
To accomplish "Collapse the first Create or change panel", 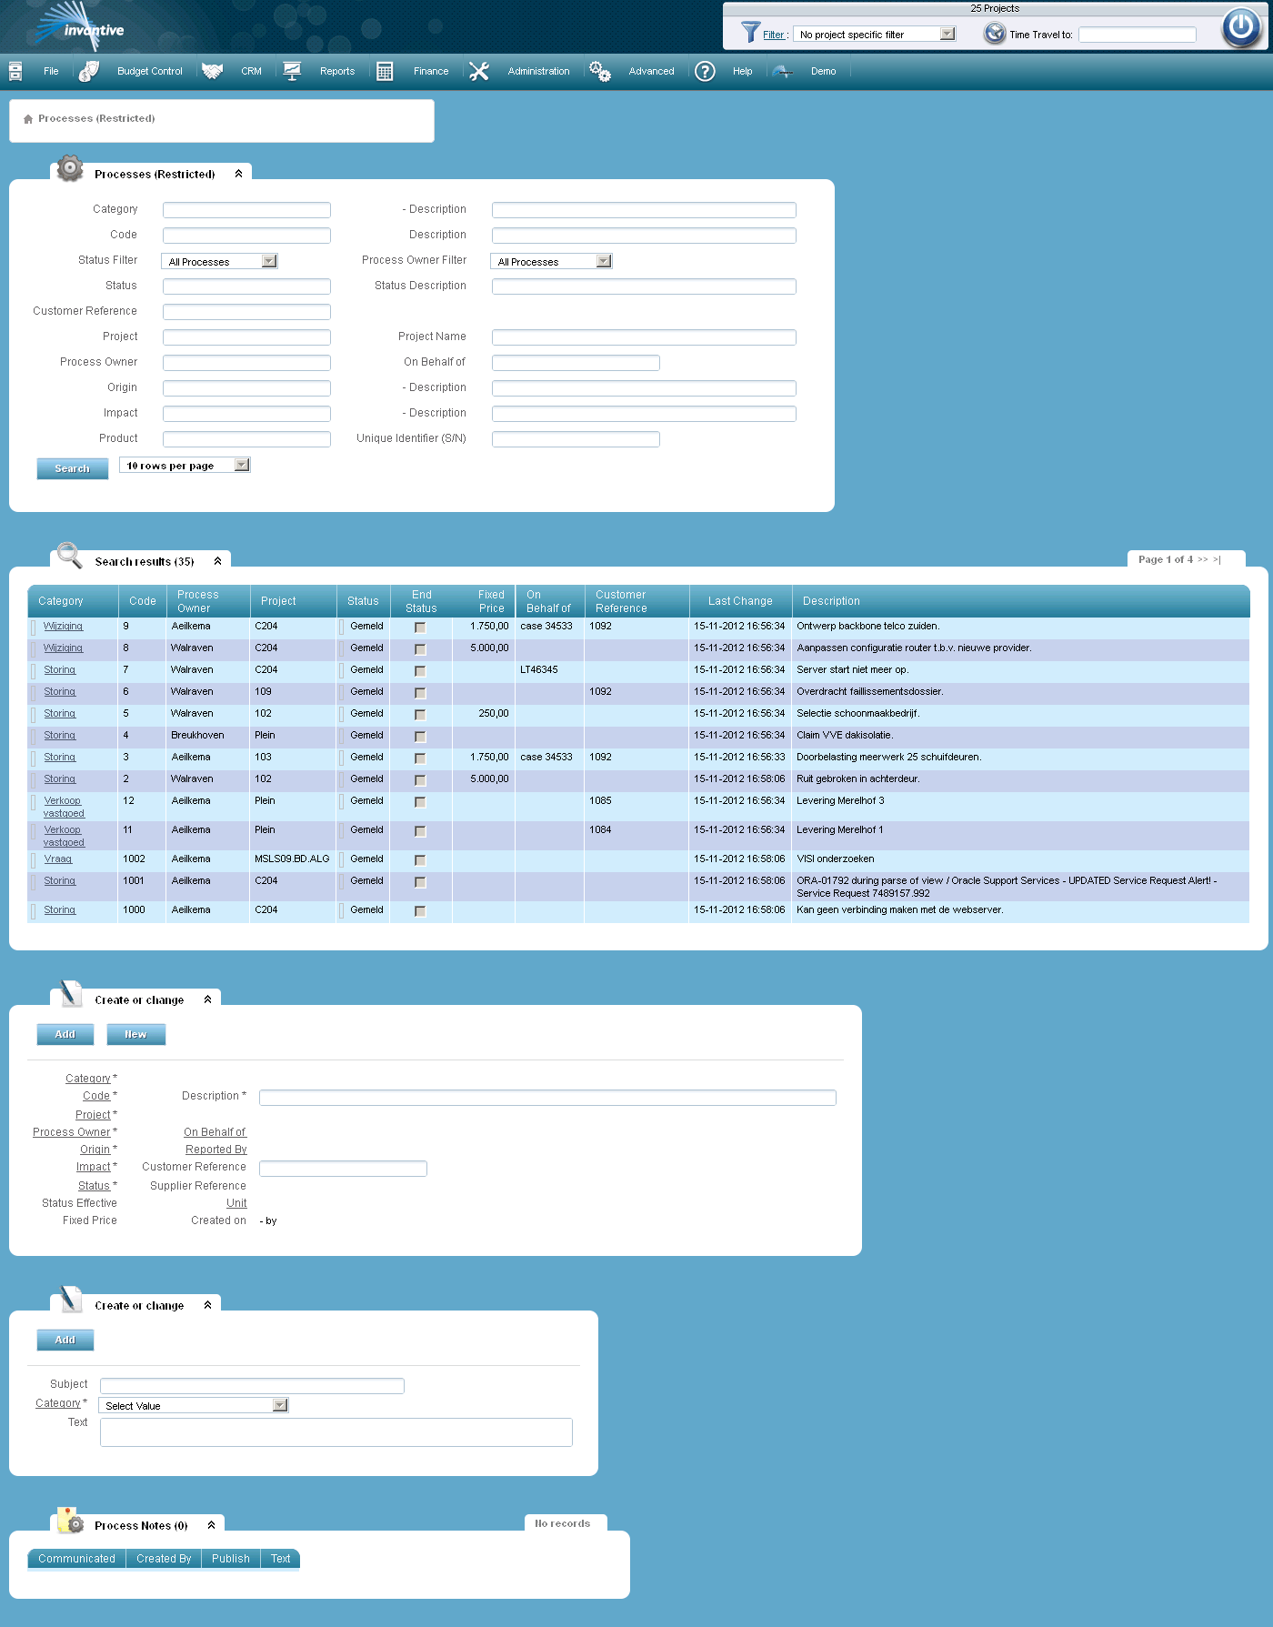I will tap(207, 999).
